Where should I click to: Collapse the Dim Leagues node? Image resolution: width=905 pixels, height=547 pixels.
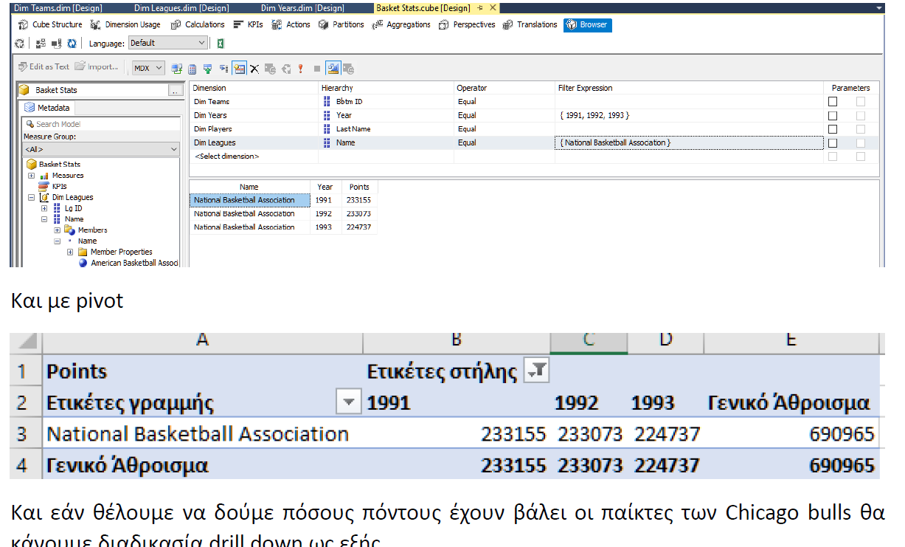click(31, 197)
